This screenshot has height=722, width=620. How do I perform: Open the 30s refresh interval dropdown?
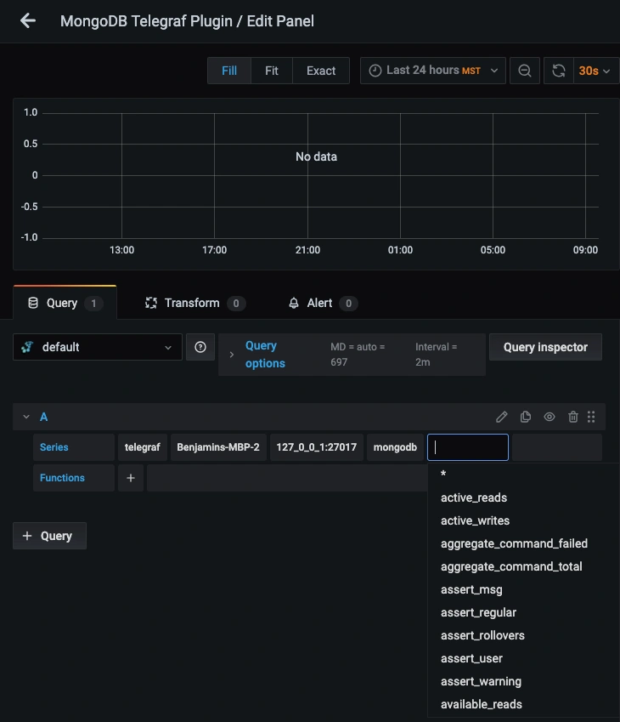pyautogui.click(x=595, y=71)
